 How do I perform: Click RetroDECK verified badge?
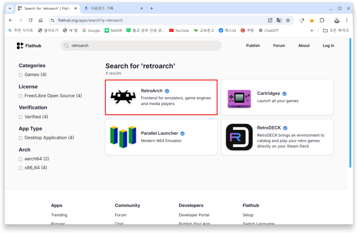click(285, 128)
